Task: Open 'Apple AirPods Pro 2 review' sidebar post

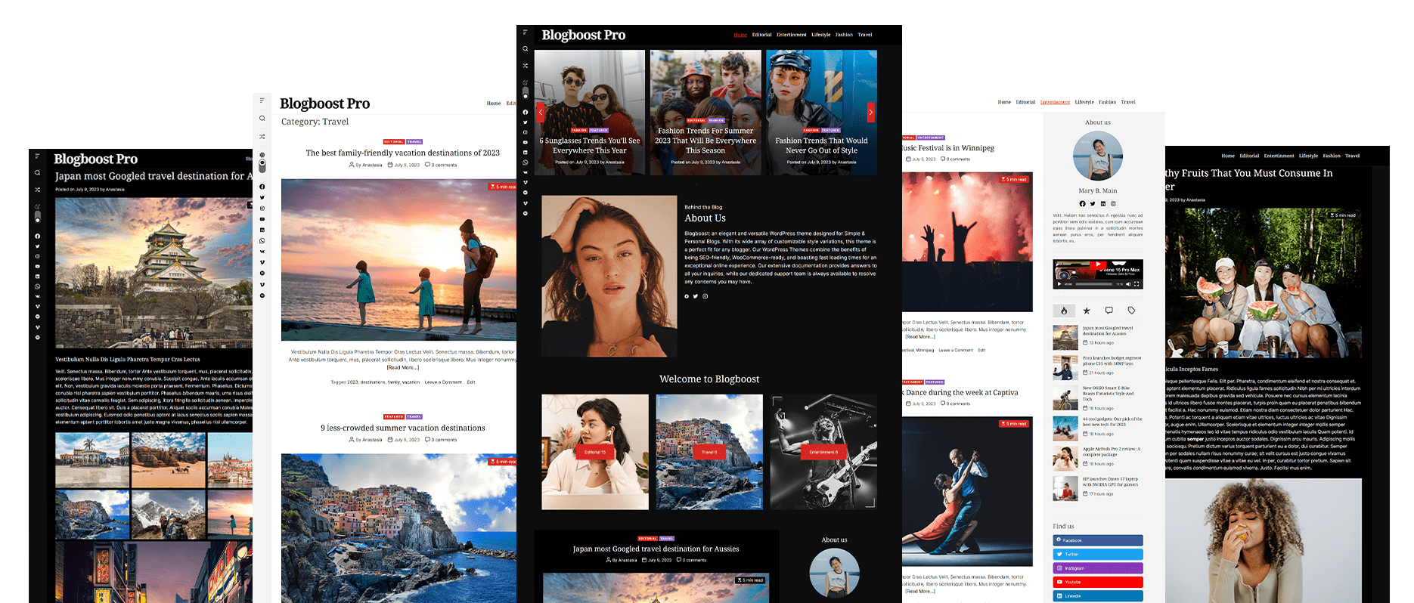Action: [x=1111, y=451]
